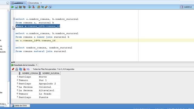Select the cell 'Sur 1'
This screenshot has width=194, height=109.
[43, 80]
